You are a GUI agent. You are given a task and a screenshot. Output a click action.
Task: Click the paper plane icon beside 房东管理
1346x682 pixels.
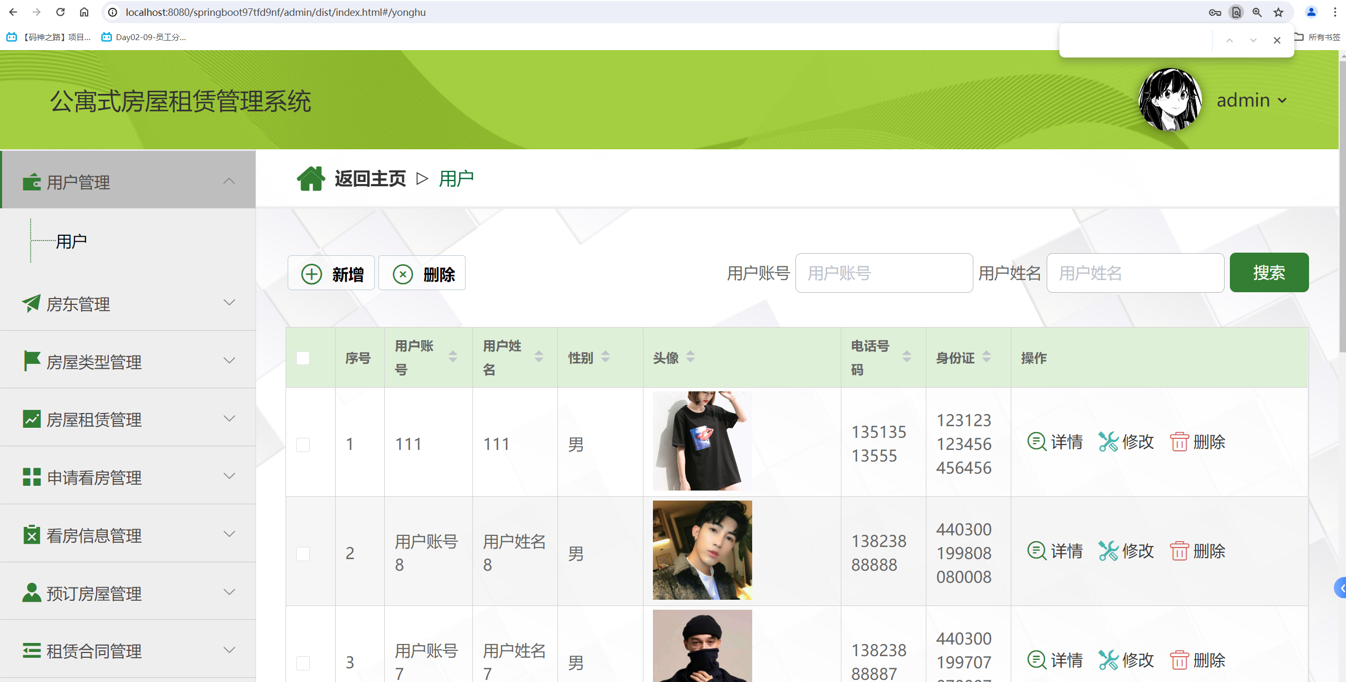point(31,303)
